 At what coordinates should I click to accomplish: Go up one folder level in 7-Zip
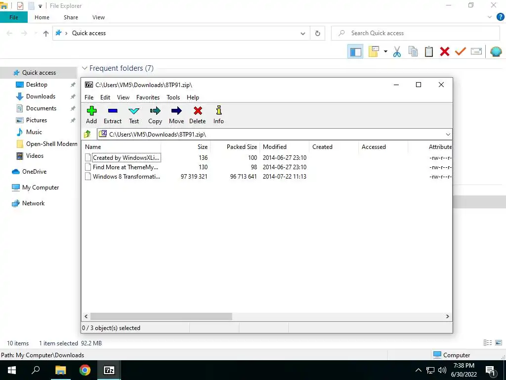[87, 134]
